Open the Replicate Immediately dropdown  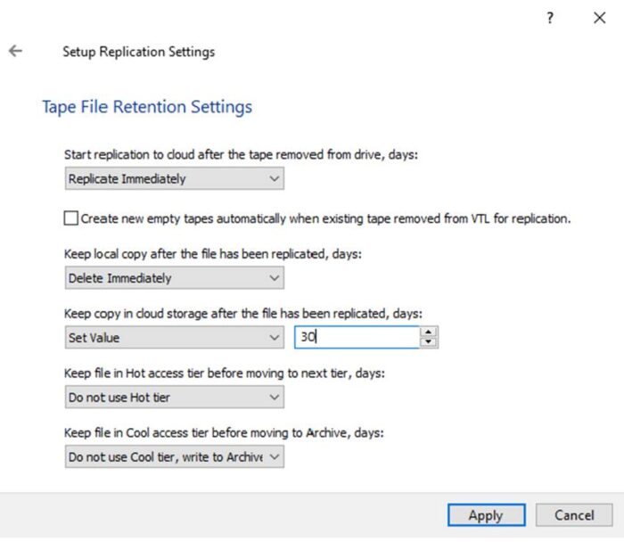click(175, 179)
